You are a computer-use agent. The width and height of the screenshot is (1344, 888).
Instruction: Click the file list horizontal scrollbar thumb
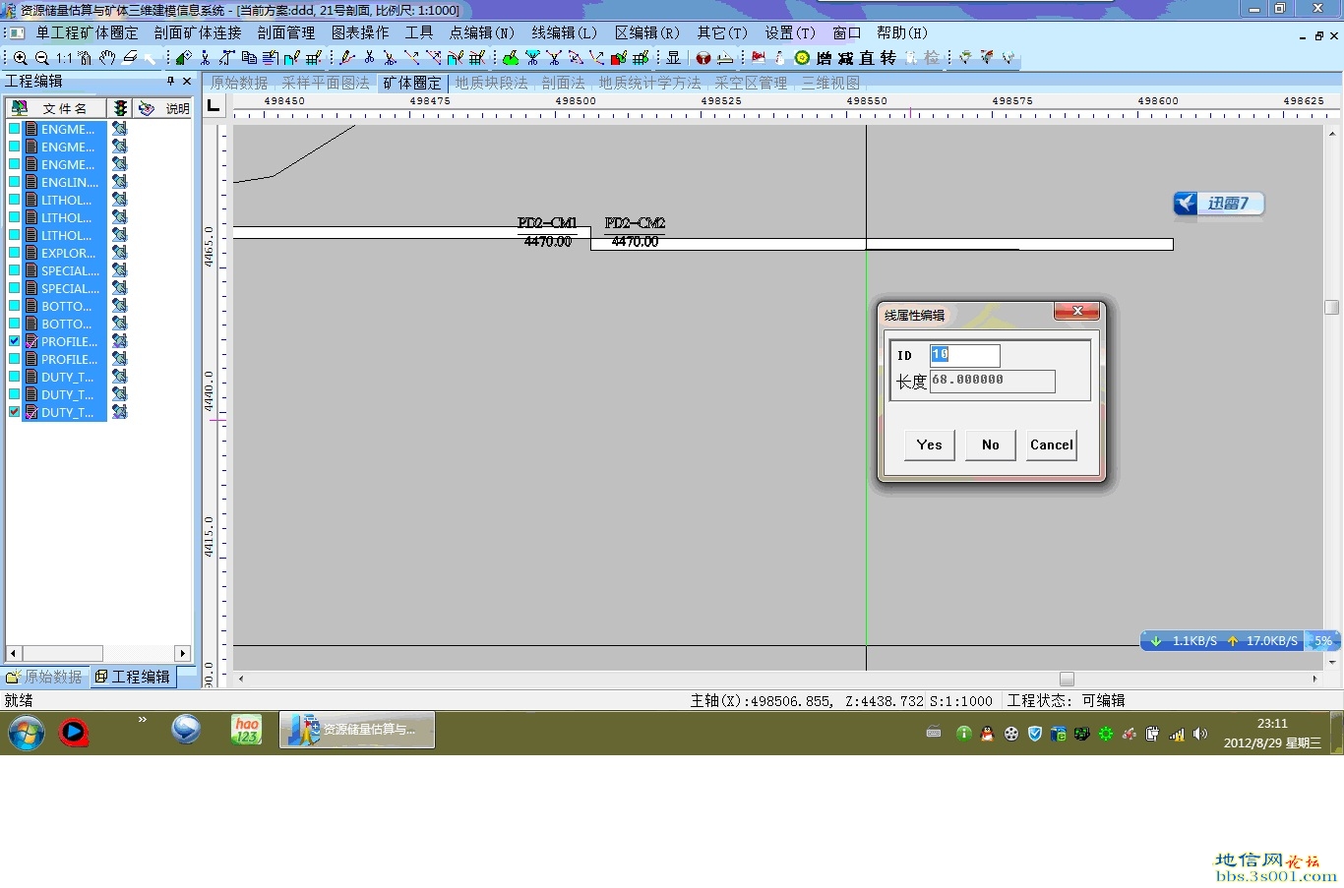pos(63,653)
